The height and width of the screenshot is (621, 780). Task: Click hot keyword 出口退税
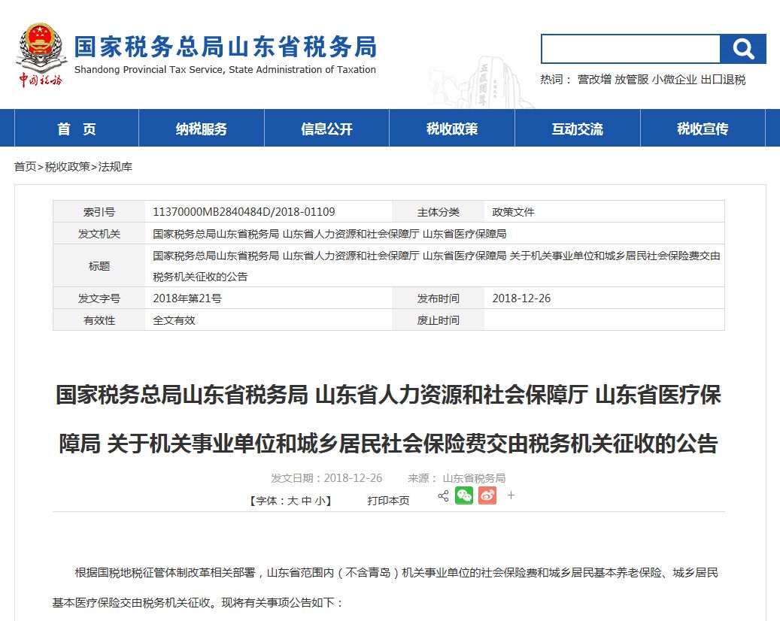click(724, 80)
